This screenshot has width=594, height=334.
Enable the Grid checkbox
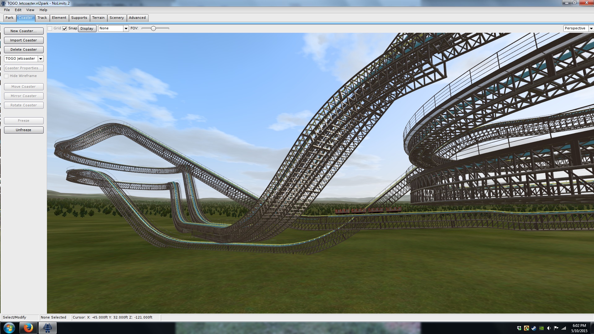click(50, 28)
